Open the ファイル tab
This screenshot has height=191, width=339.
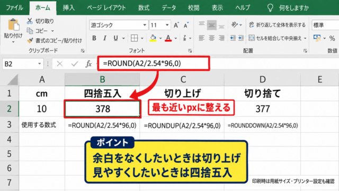pos(14,8)
